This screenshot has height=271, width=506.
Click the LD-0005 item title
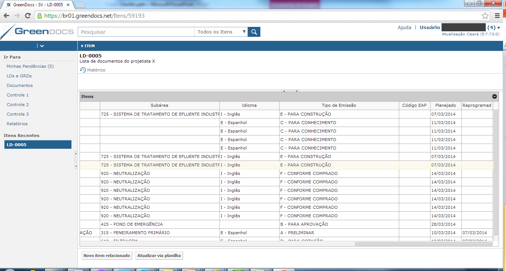91,56
